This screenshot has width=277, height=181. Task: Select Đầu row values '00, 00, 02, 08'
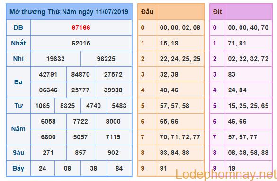[180, 28]
